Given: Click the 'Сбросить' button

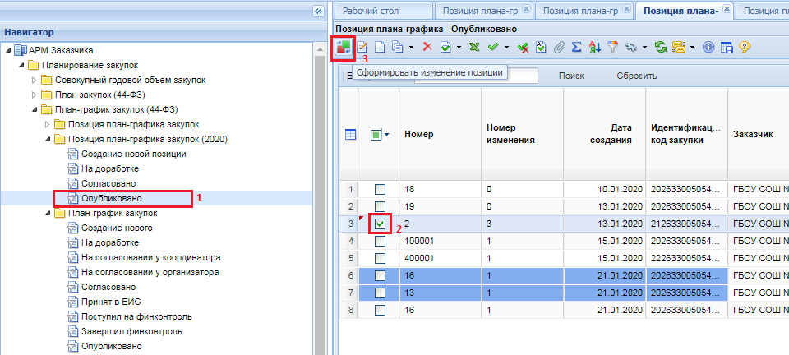Looking at the screenshot, I should tap(636, 76).
